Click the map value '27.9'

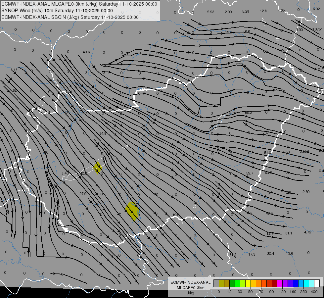click(x=83, y=194)
